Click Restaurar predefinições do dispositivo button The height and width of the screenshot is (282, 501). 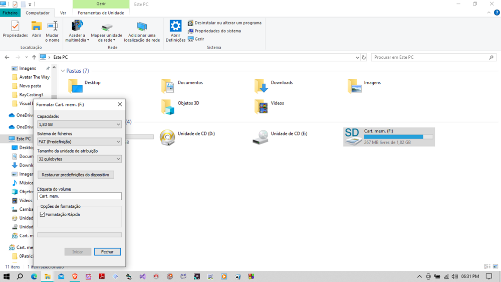[76, 175]
